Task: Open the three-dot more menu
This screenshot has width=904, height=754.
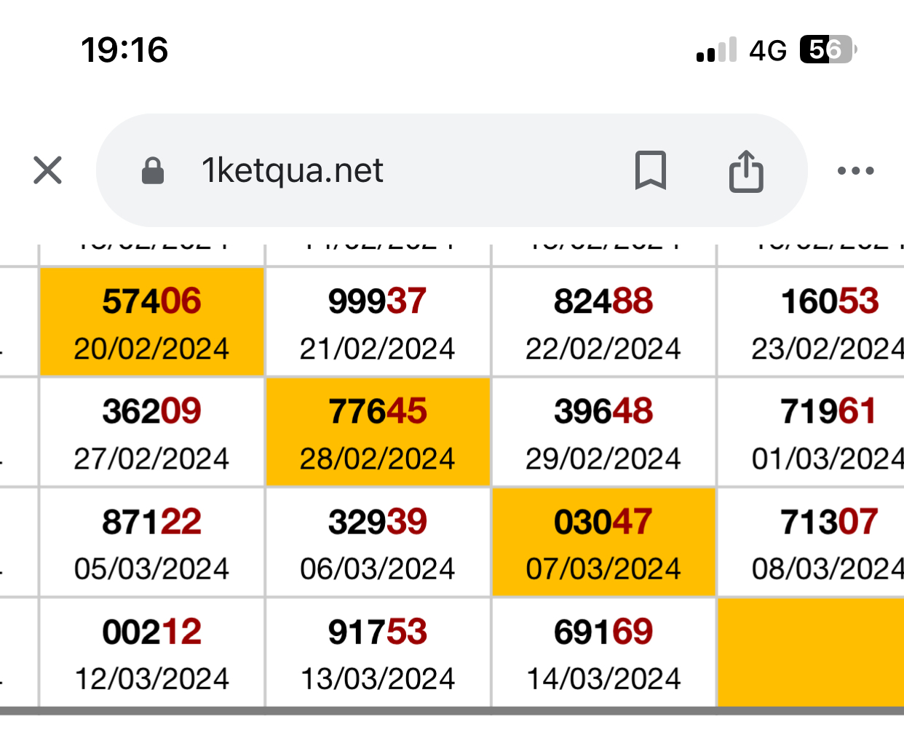Action: [x=855, y=171]
